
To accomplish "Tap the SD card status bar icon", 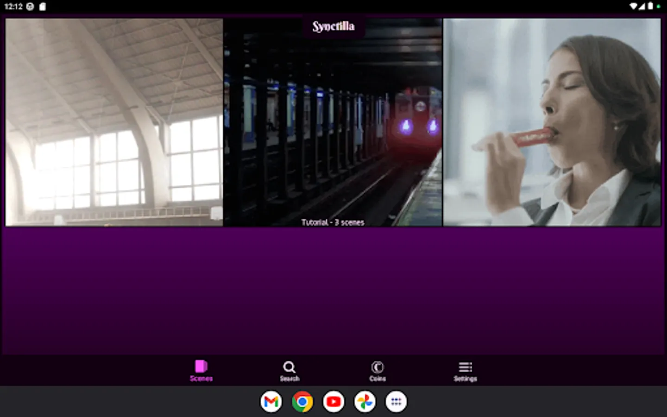I will click(x=43, y=6).
